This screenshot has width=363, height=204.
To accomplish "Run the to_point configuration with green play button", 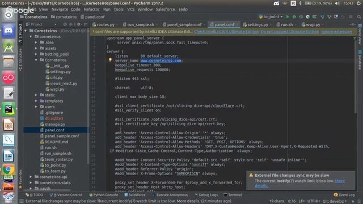I will [x=288, y=16].
